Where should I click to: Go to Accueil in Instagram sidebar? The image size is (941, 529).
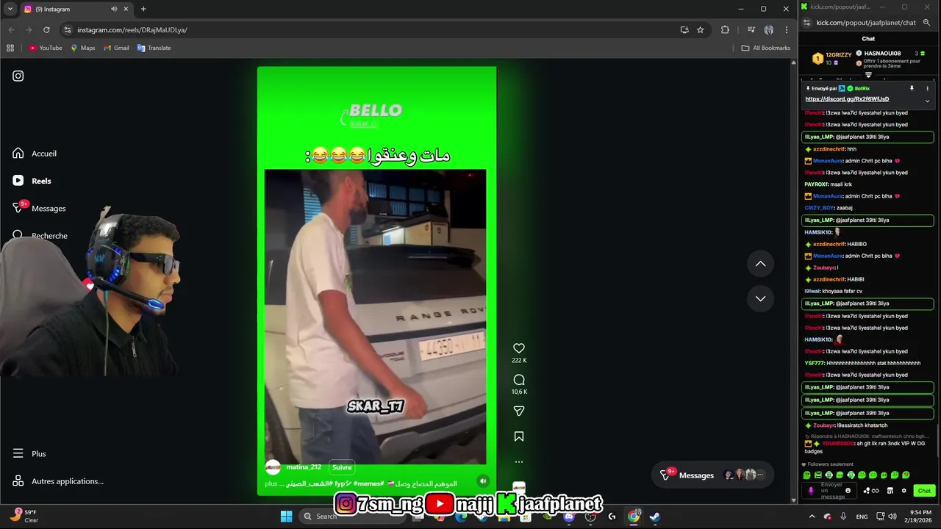pos(35,154)
